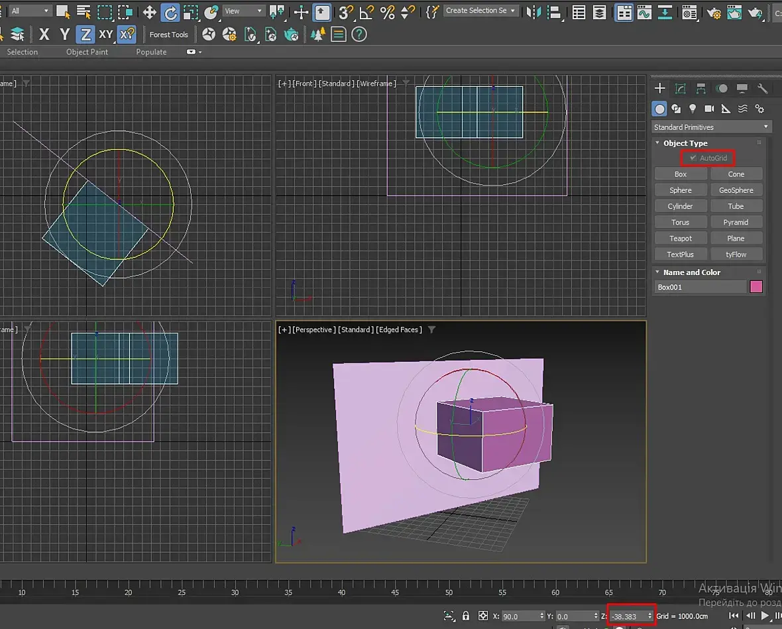This screenshot has width=782, height=629.
Task: Toggle the AutoGrid checkbox
Action: tap(693, 158)
